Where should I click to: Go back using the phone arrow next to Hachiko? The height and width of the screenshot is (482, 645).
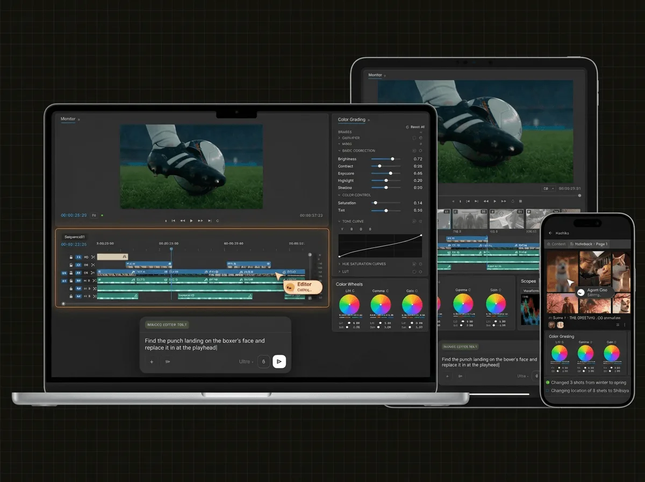click(x=550, y=233)
